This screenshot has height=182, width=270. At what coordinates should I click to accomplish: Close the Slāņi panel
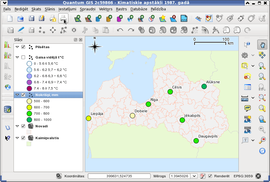tap(80, 40)
